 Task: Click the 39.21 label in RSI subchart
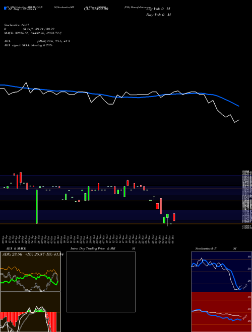pyautogui.click(x=245, y=318)
